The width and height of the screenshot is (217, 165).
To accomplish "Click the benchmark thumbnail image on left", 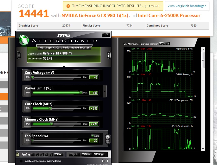I will click(x=5, y=23).
